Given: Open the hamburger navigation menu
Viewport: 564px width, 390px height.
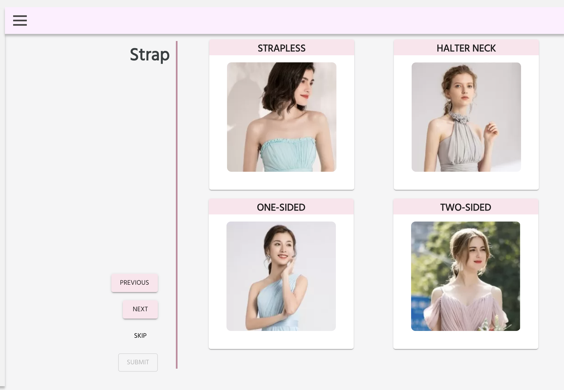Looking at the screenshot, I should coord(20,21).
